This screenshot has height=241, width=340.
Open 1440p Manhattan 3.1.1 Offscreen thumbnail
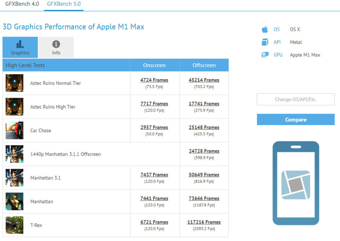click(15, 154)
